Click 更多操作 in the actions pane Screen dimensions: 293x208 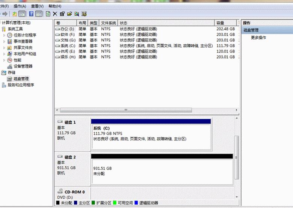click(x=258, y=38)
